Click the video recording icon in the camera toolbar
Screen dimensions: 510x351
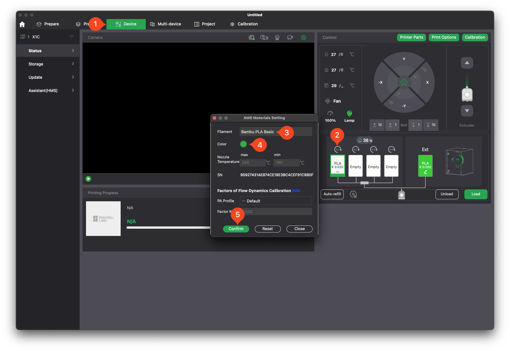(290, 37)
